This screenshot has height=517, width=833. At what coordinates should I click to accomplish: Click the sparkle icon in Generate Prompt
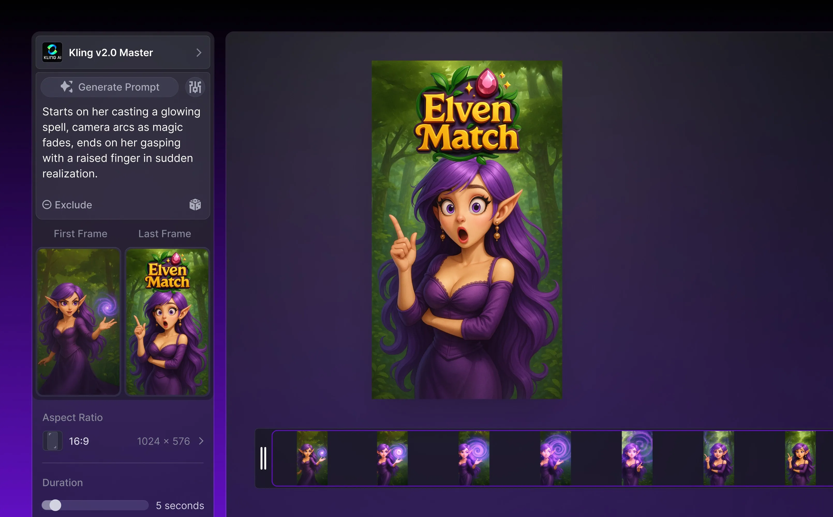click(x=66, y=87)
